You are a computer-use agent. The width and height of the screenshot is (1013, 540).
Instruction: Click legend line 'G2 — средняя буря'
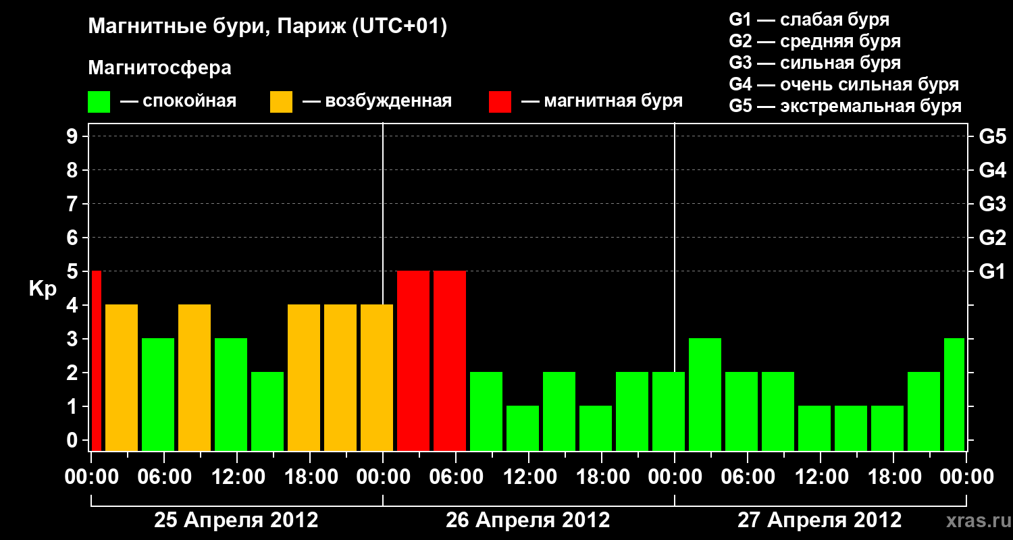coord(814,41)
